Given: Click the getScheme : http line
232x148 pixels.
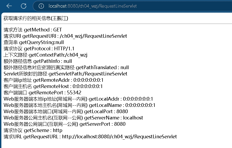Looking at the screenshot, I should [33, 130].
